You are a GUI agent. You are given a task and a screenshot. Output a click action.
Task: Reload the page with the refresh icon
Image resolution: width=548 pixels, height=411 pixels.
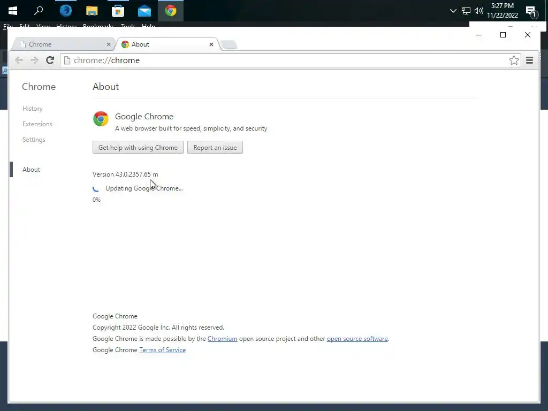50,60
